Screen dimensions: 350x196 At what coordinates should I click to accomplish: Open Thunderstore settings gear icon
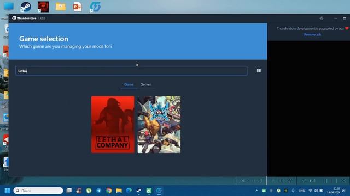click(x=321, y=18)
